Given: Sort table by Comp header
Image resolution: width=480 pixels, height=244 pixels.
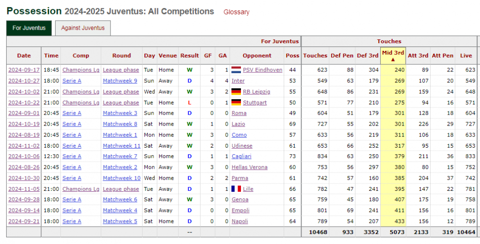Looking at the screenshot, I should coord(81,56).
